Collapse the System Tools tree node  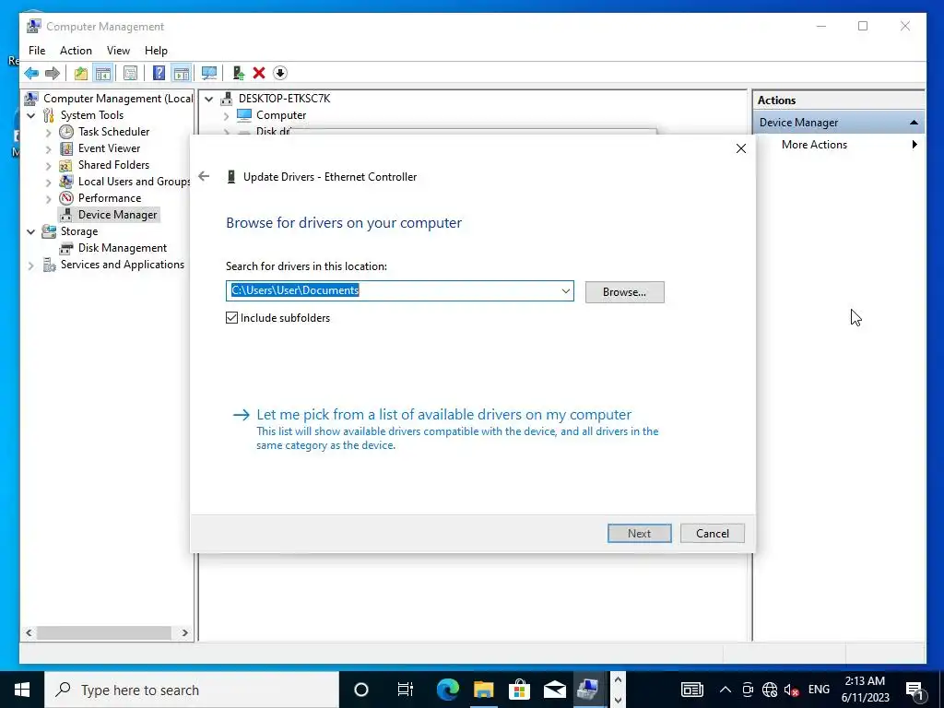[x=31, y=115]
